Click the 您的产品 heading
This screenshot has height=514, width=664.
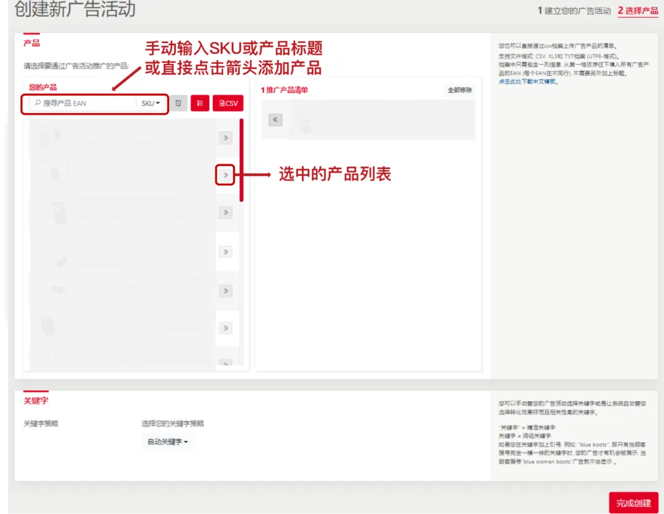(43, 87)
